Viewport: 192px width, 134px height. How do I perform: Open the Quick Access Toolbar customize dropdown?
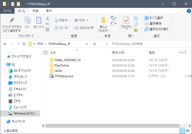point(23,4)
